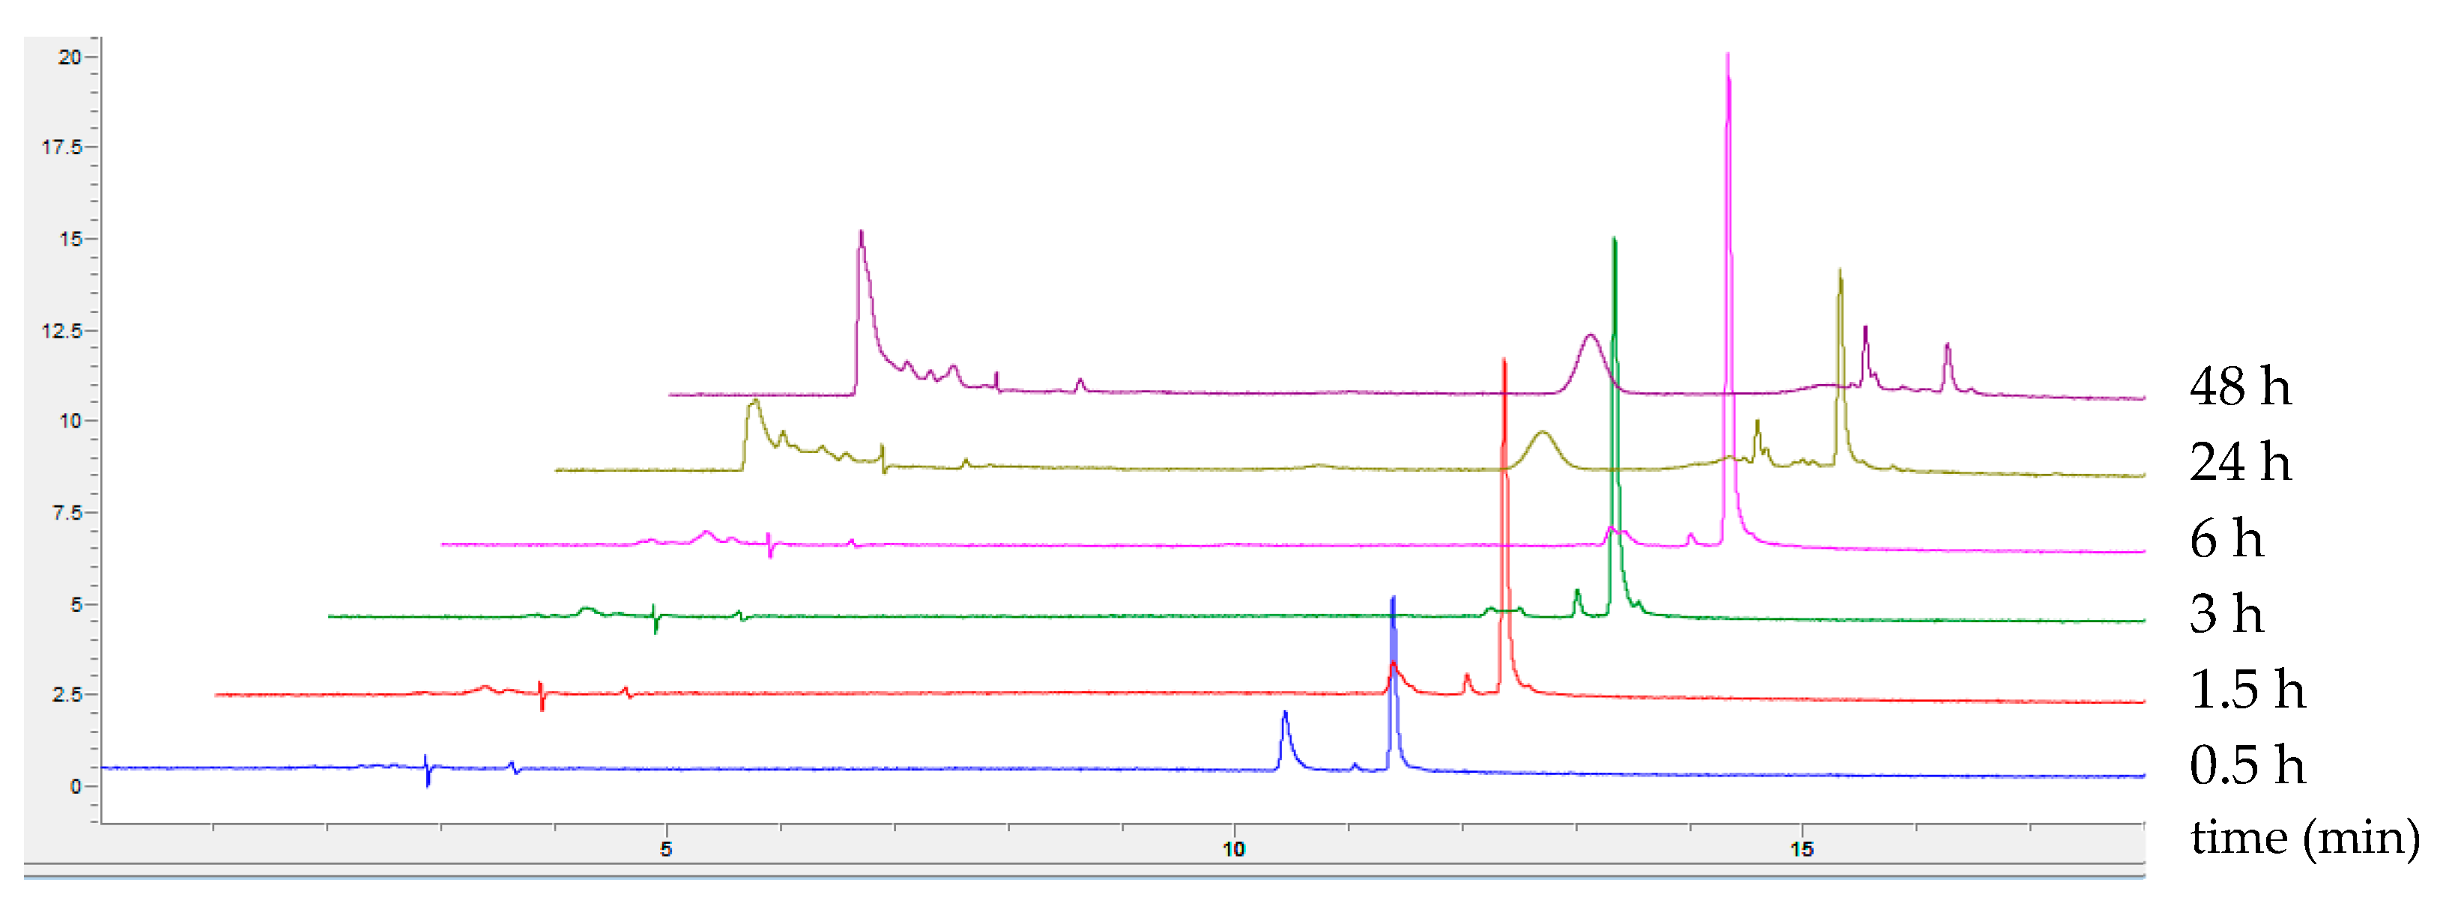Click the tall green peak in 3 h trace
The image size is (2440, 915).
(1614, 426)
